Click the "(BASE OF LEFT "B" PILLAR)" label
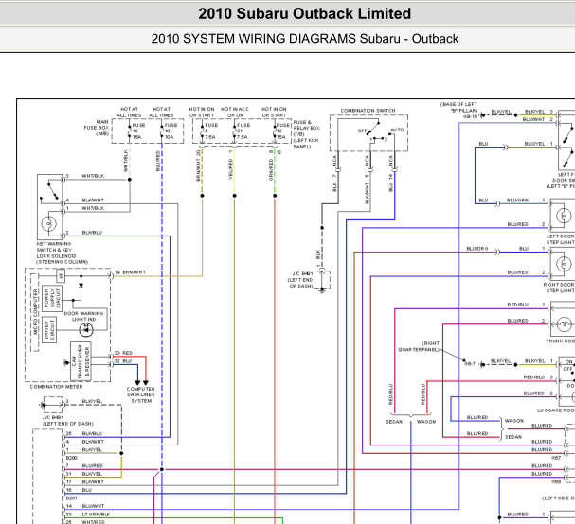The height and width of the screenshot is (524, 575). coord(459,107)
